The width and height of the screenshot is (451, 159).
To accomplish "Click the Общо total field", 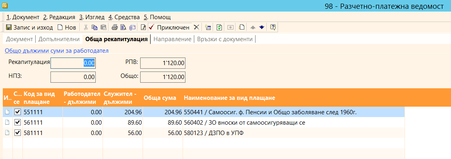I will [x=163, y=77].
